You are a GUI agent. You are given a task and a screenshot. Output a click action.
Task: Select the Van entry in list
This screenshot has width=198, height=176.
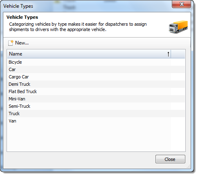point(96,121)
